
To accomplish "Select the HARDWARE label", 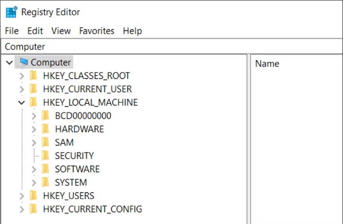I will 80,129.
